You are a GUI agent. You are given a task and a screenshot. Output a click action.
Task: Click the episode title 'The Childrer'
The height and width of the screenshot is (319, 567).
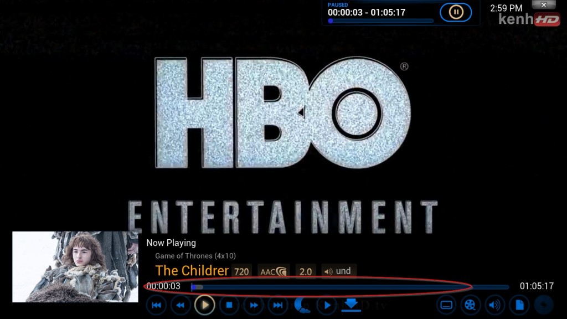coord(192,270)
